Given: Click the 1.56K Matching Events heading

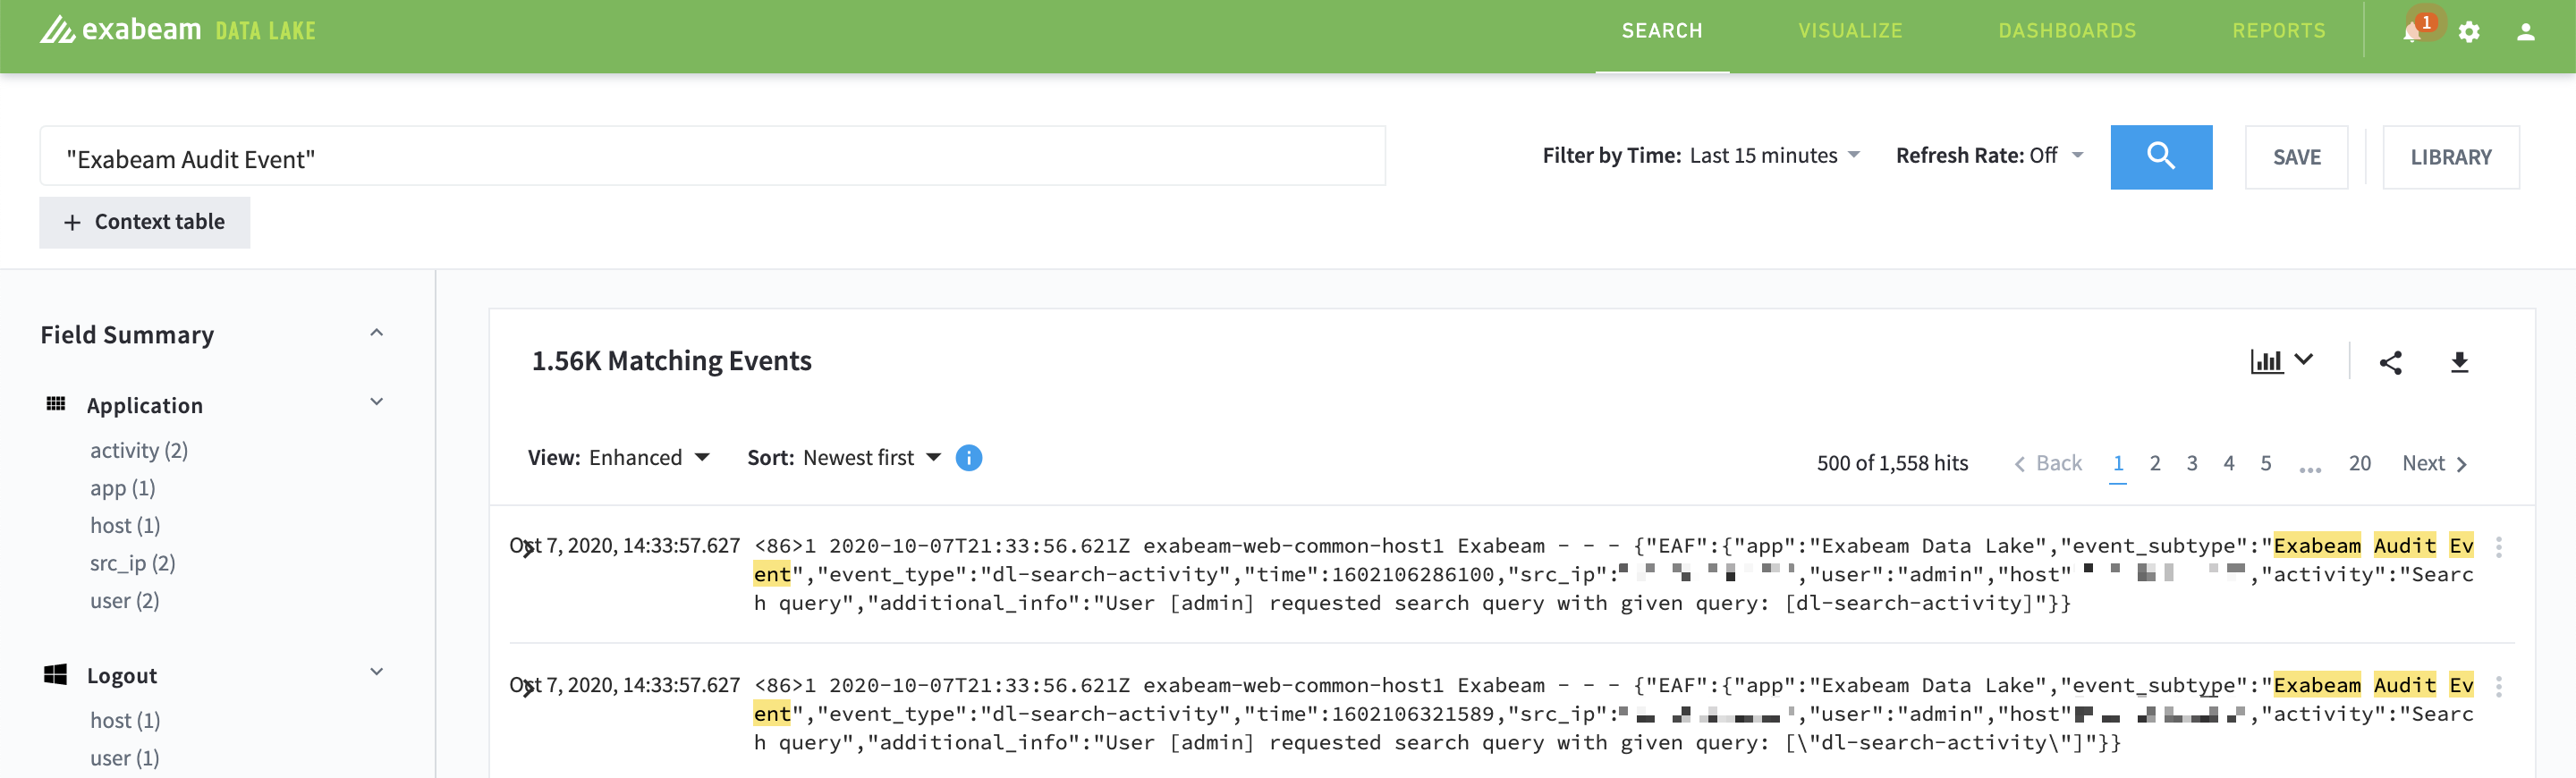Looking at the screenshot, I should 671,361.
